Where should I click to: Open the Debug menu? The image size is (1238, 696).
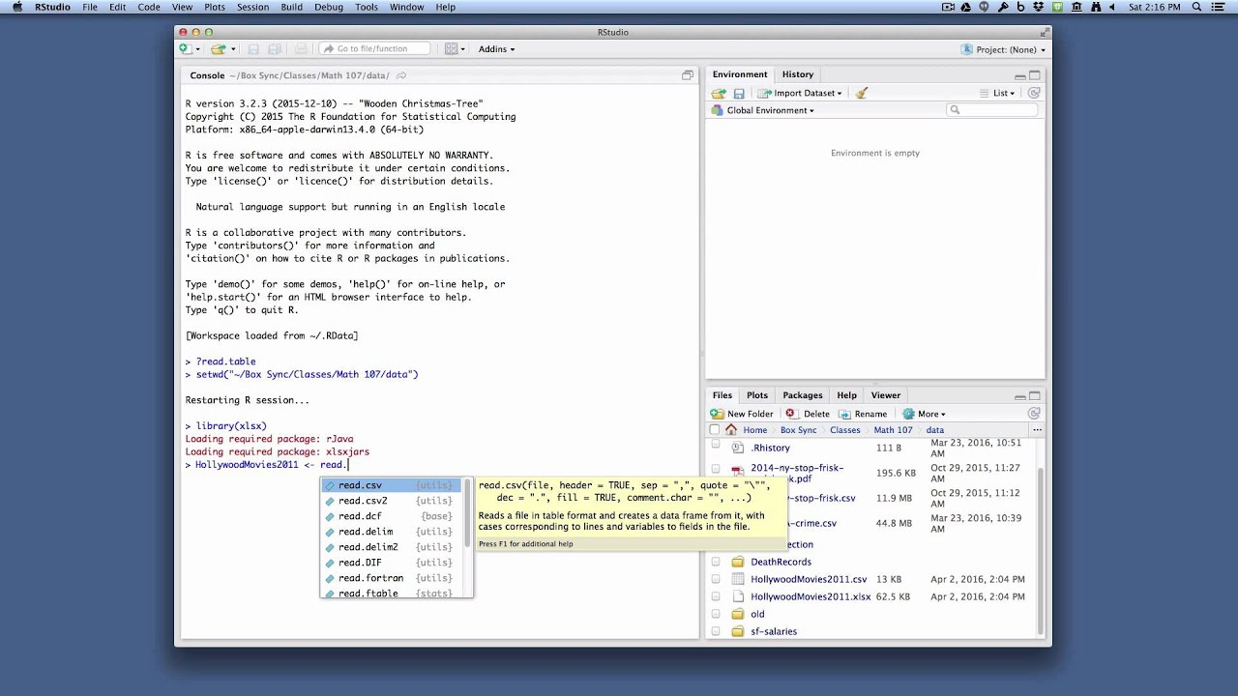click(x=329, y=7)
